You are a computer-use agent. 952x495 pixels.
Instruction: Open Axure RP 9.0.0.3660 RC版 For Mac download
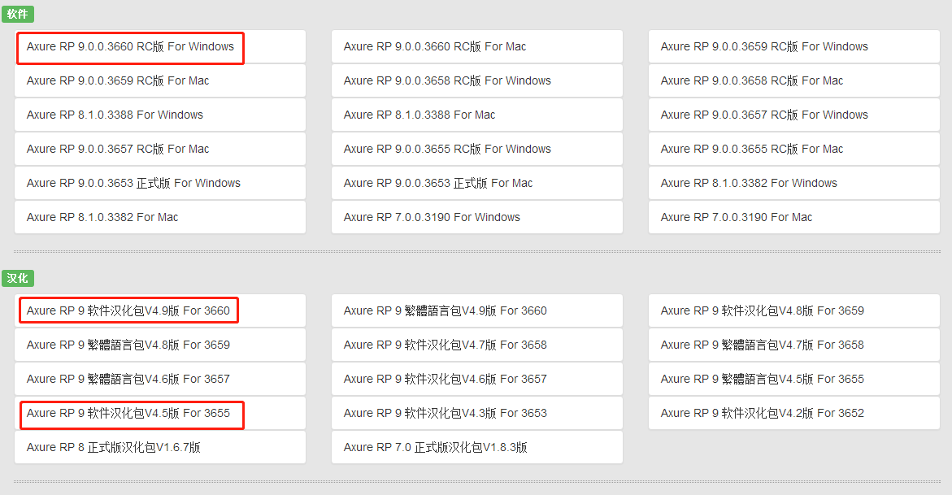pos(476,47)
